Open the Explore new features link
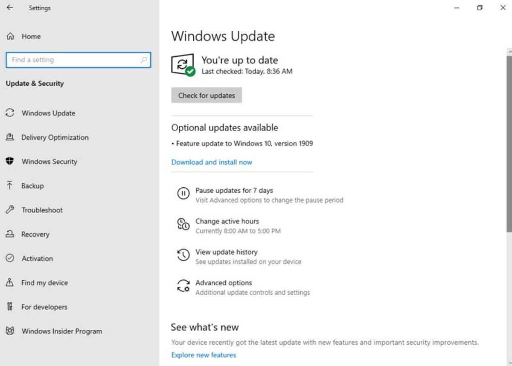 (204, 354)
